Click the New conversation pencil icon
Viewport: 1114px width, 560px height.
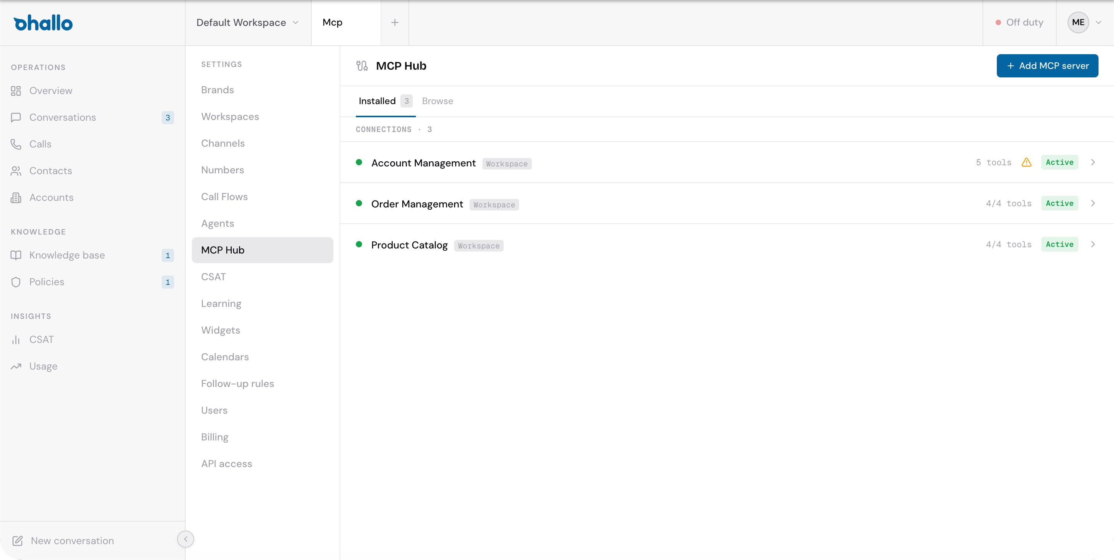[x=18, y=541]
